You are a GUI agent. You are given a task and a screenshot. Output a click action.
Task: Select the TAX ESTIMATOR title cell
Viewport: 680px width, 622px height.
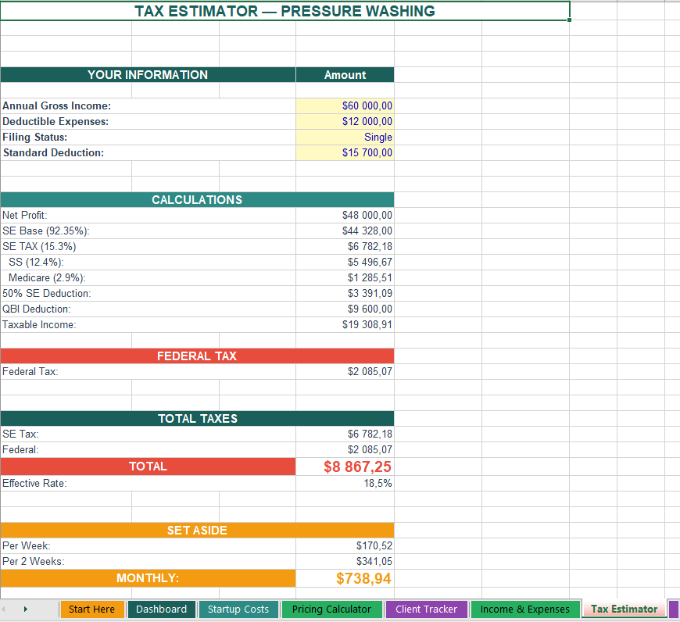click(x=285, y=11)
